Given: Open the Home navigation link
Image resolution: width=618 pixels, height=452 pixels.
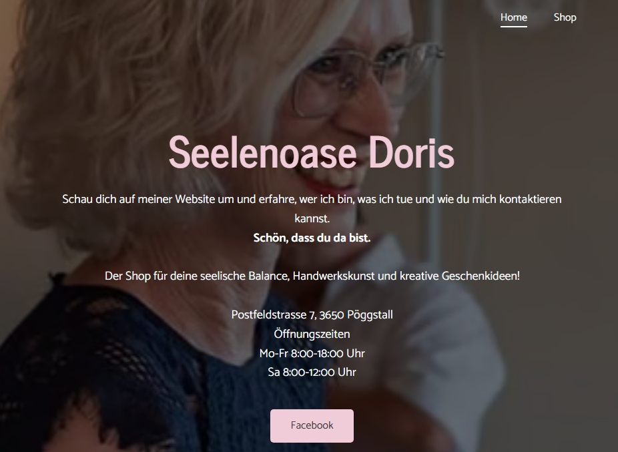Looking at the screenshot, I should (514, 17).
